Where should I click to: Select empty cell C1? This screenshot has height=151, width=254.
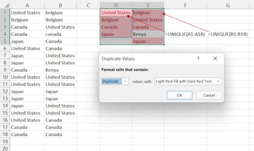point(88,13)
